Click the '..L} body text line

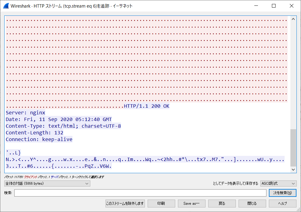(x=13, y=153)
